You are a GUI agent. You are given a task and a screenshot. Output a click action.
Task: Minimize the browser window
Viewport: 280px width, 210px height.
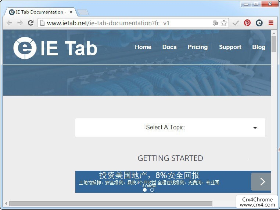pos(246,4)
